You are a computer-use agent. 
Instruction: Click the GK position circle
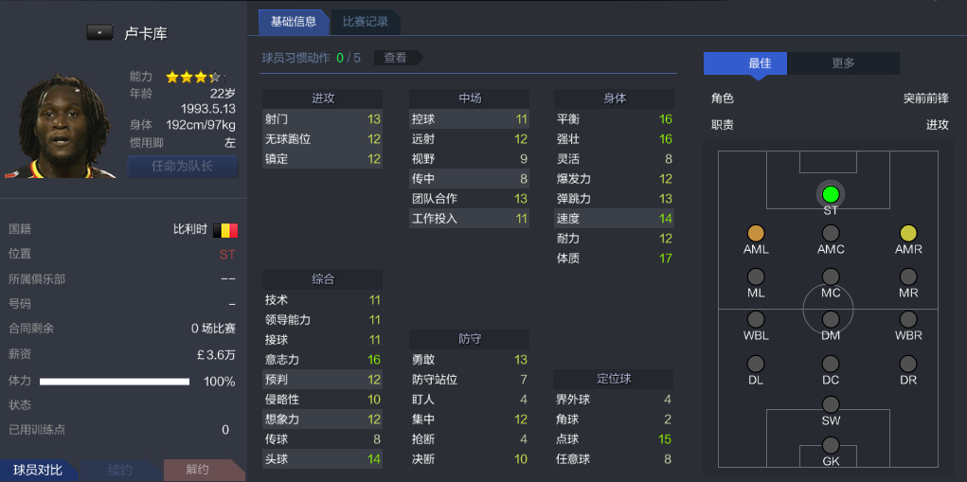tap(831, 445)
